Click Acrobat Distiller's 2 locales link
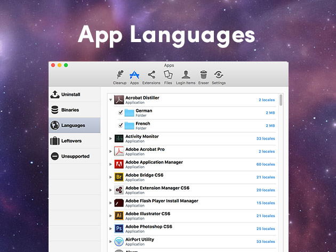The image size is (336, 252). click(x=267, y=100)
